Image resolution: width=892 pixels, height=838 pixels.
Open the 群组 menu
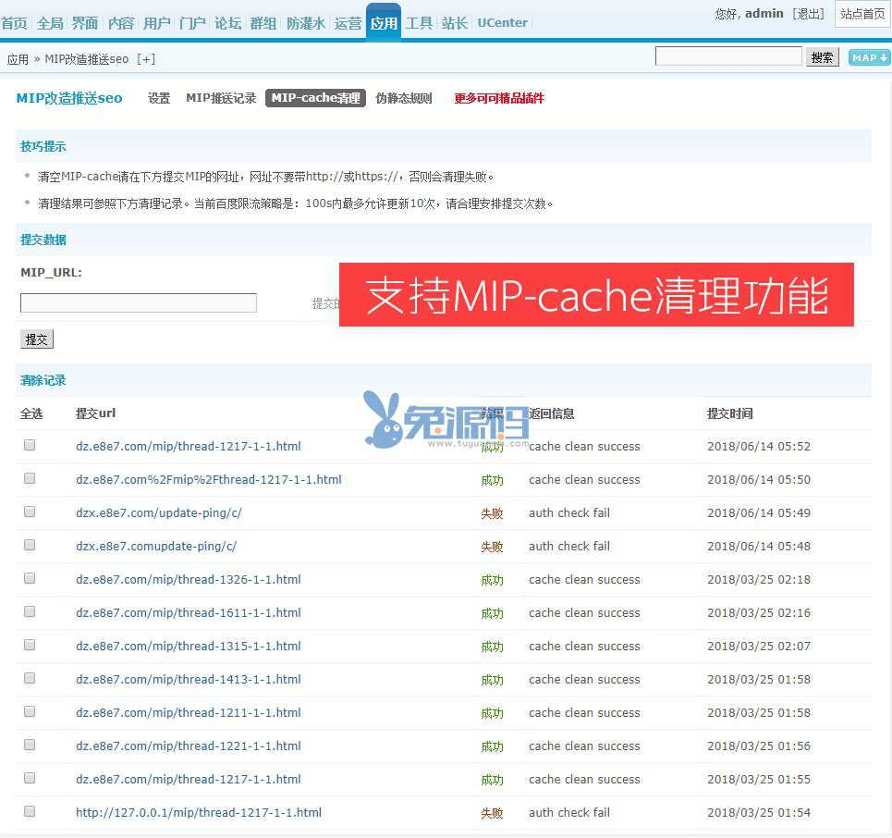coord(263,23)
